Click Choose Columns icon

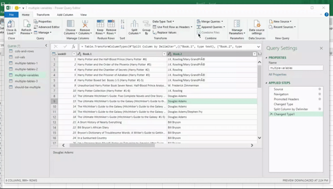71,24
